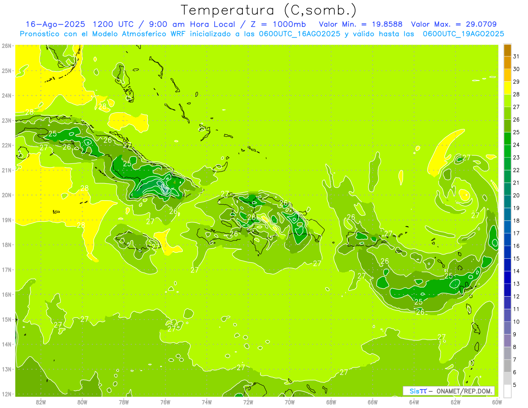Image resolution: width=528 pixels, height=408 pixels.
Task: Click the color scale label '11'
Action: coord(517,309)
